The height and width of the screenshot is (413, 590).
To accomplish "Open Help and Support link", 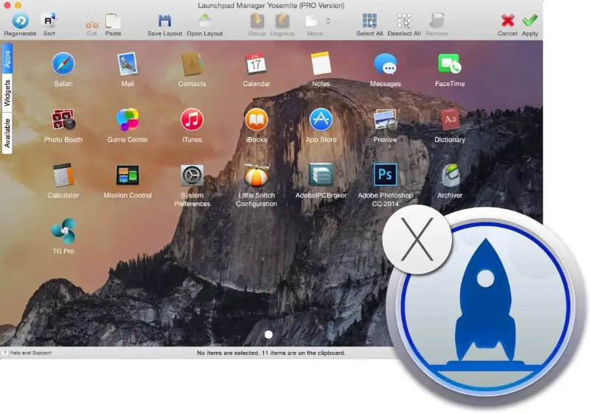I will (27, 353).
